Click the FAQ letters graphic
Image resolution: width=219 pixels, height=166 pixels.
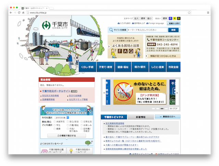pyautogui.click(x=125, y=51)
